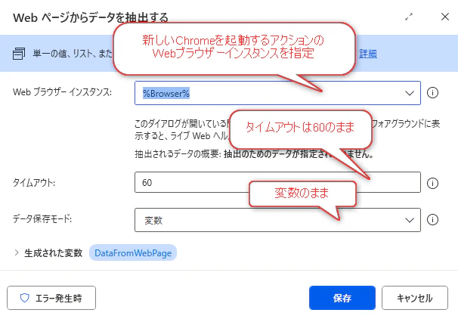Click the タイムアウト field containing 60
Screen dimensions: 458x319
click(277, 182)
